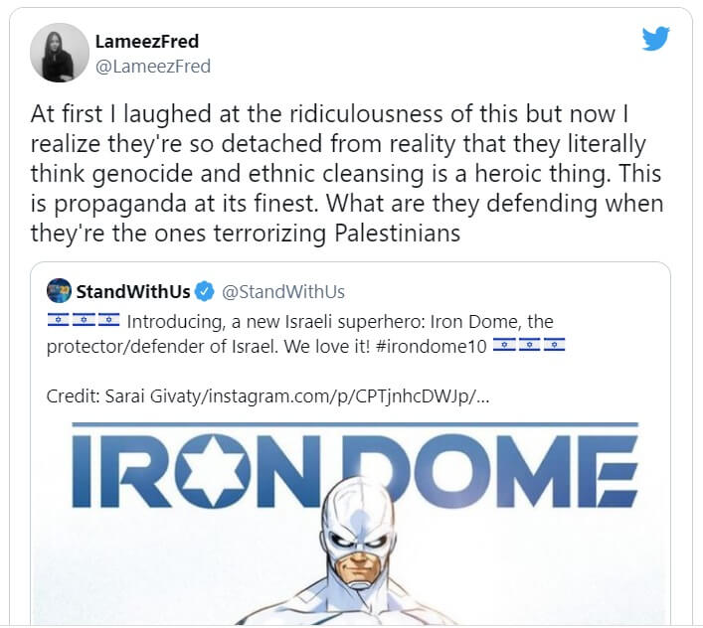Click the StandWithUs avatar icon

[59, 291]
